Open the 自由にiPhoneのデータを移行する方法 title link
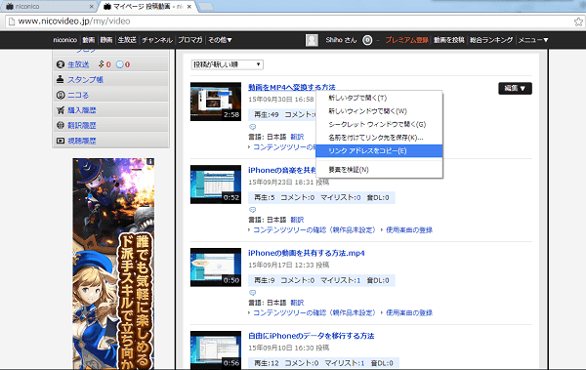586x370 pixels. [x=312, y=336]
